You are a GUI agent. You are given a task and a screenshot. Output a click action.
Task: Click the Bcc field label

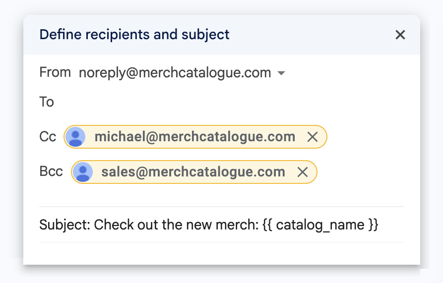51,171
